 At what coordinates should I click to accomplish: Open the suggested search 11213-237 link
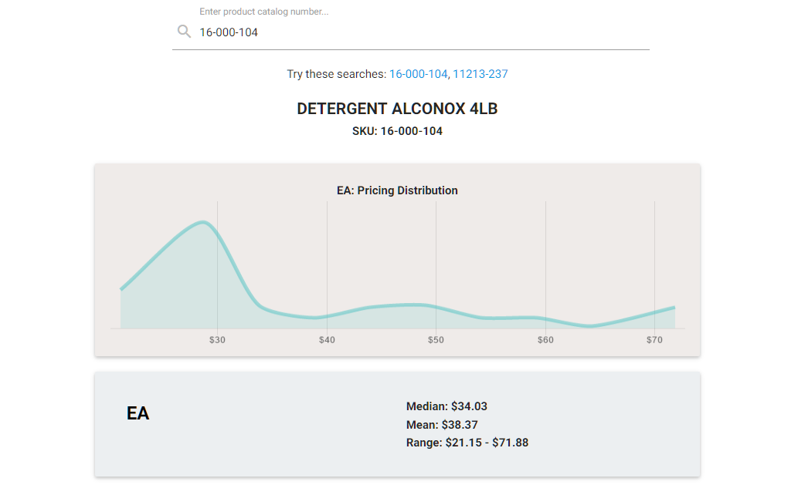[480, 74]
